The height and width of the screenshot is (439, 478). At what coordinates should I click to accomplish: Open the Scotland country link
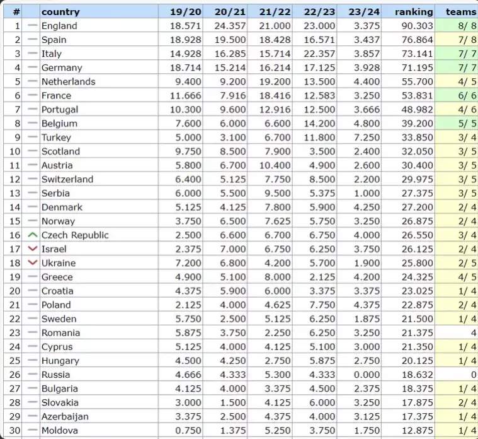coord(60,151)
